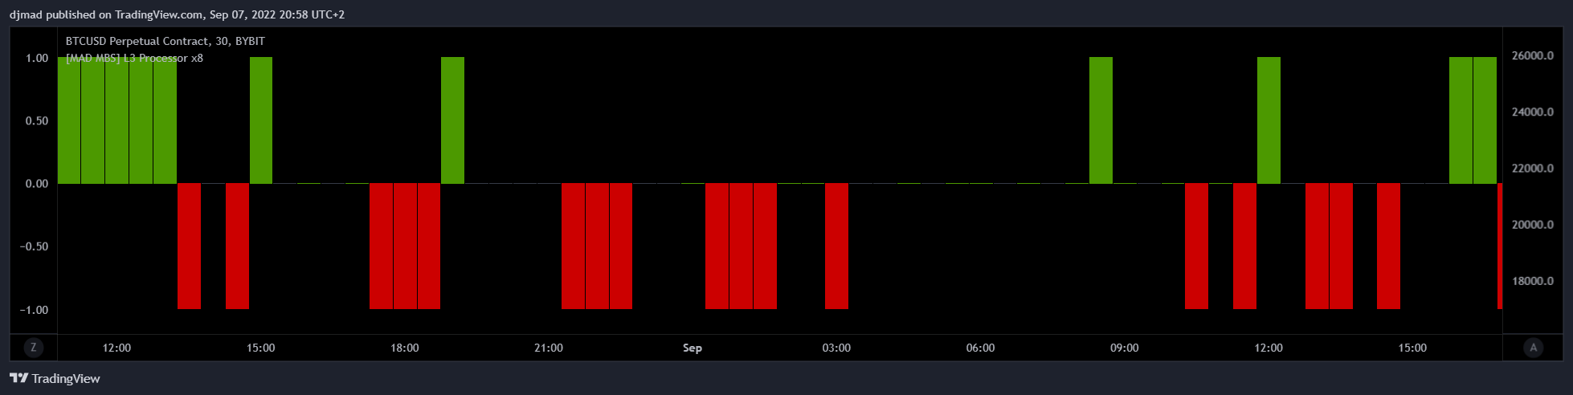1573x395 pixels.
Task: Click the 06:00 time label
Action: (980, 348)
